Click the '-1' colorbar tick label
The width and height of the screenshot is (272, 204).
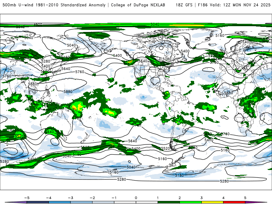pyautogui.click(x=114, y=198)
